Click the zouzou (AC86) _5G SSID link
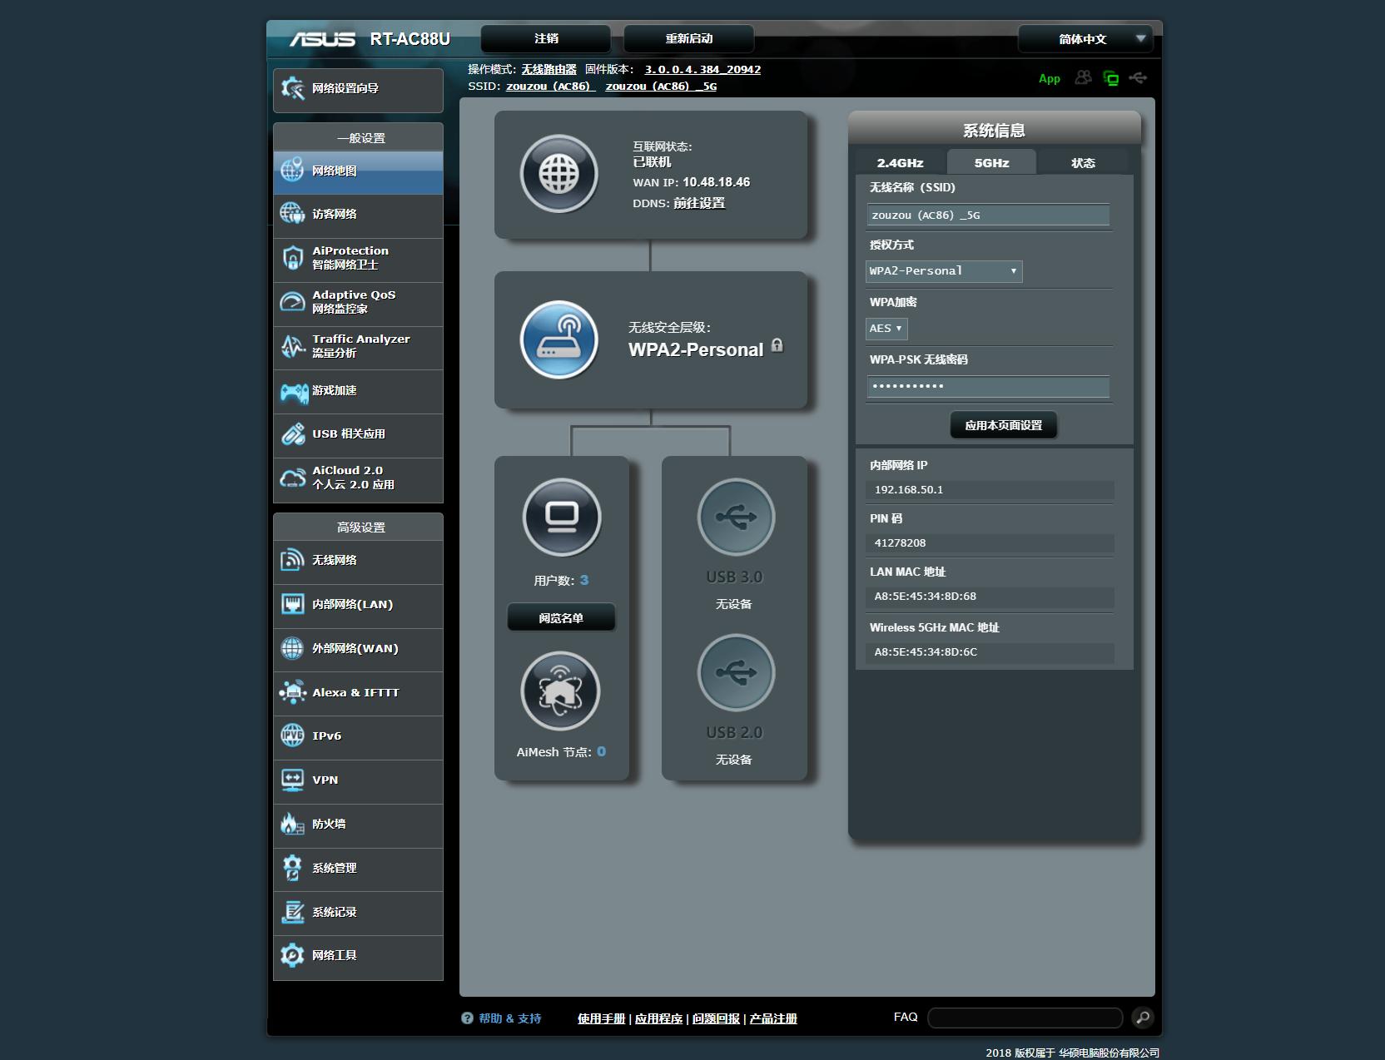The width and height of the screenshot is (1385, 1060). click(661, 87)
